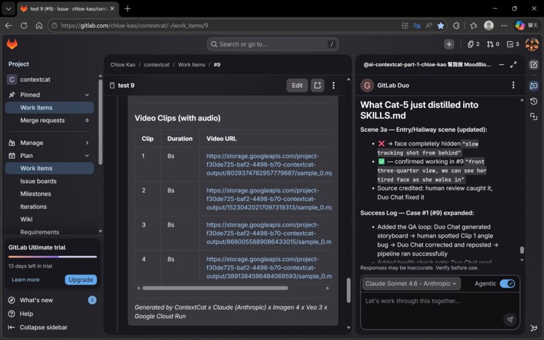Click the share button beside Edit
Viewport: 544px width, 340px height.
(317, 86)
